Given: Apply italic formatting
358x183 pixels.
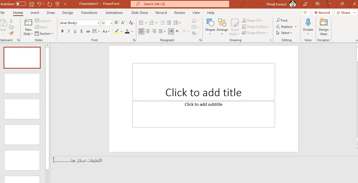Looking at the screenshot, I should [69, 31].
